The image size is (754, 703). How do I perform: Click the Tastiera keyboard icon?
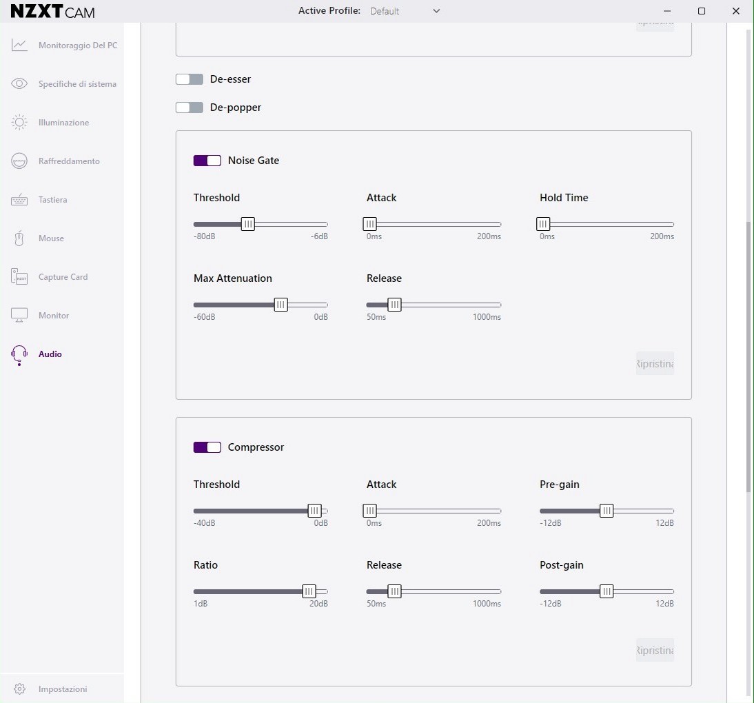coord(19,200)
